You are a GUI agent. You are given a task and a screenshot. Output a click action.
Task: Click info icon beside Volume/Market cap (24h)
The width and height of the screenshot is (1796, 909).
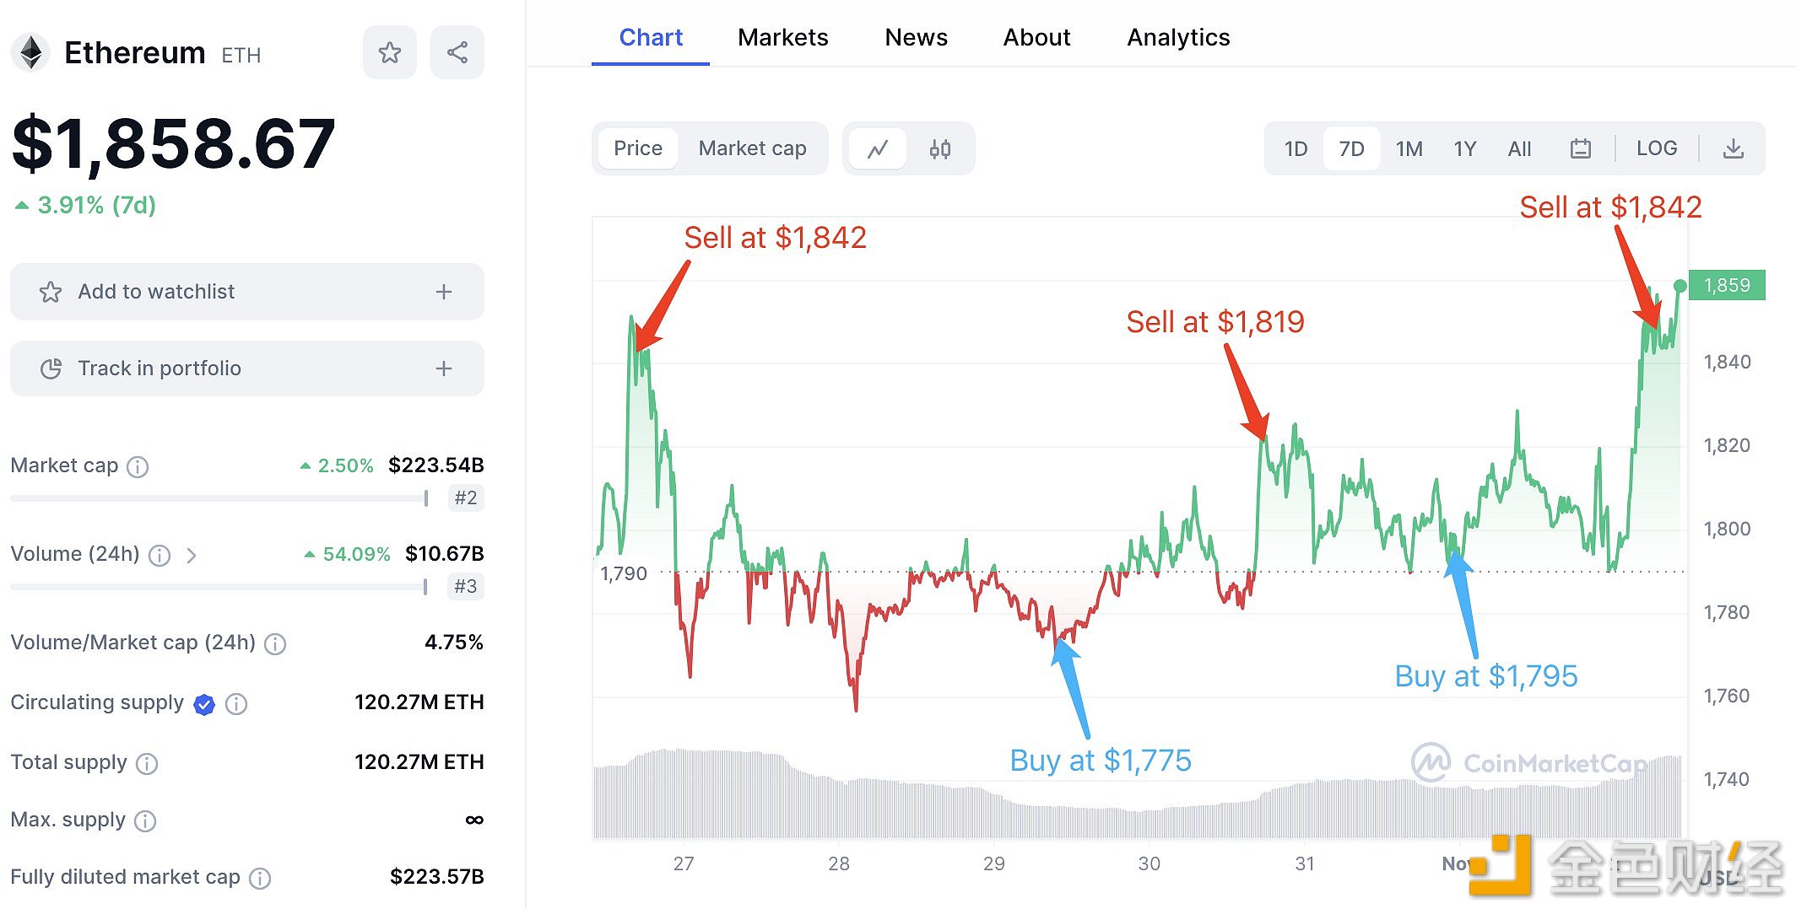click(275, 644)
